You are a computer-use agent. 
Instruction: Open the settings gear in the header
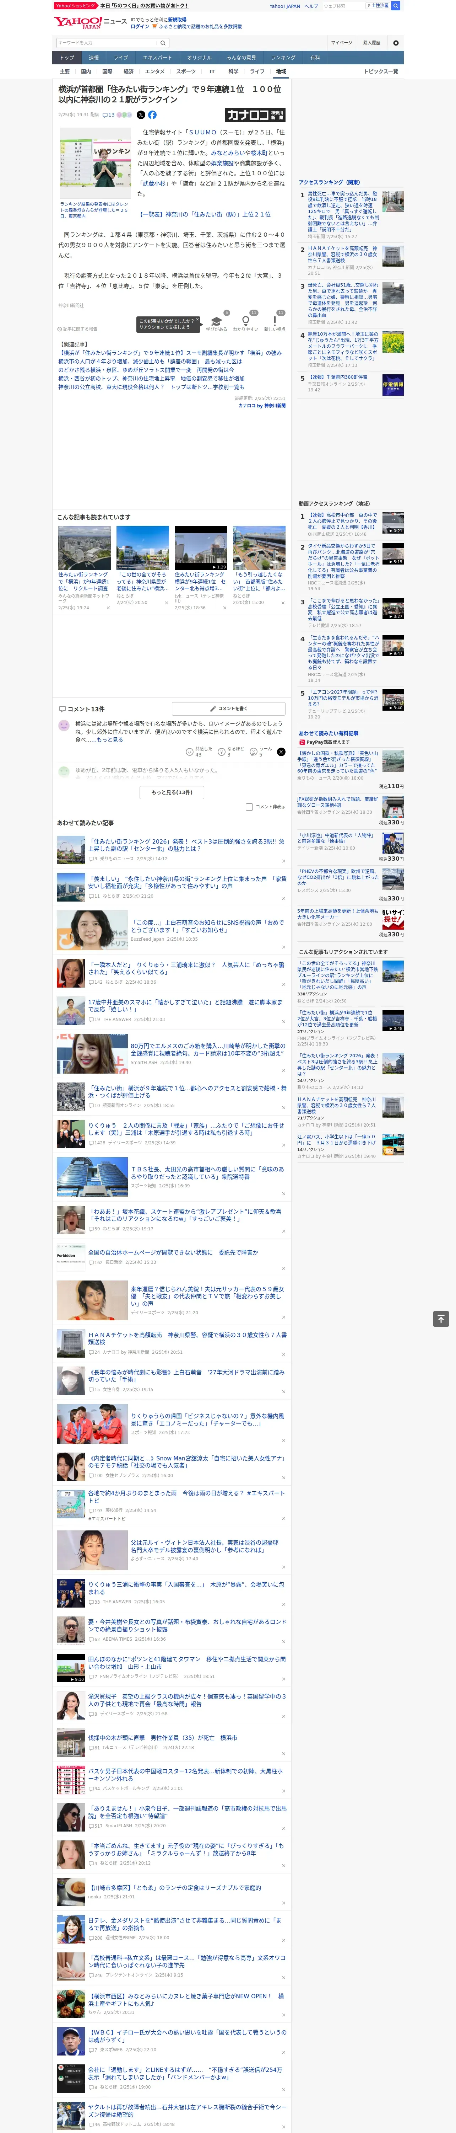396,42
